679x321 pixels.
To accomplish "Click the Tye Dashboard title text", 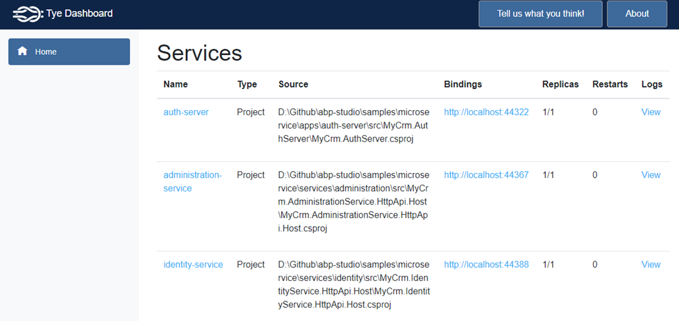I will click(x=79, y=13).
